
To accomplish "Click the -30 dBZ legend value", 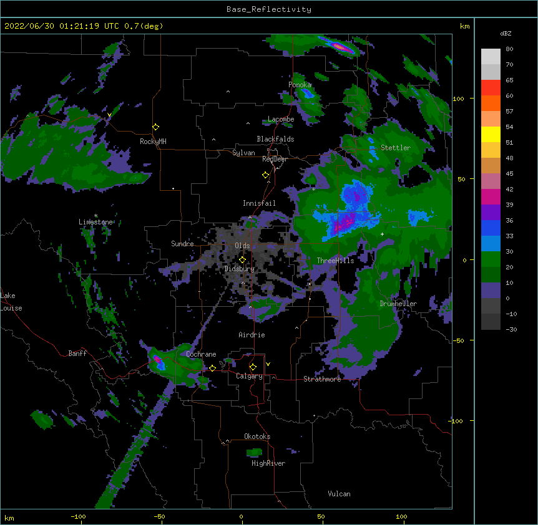I will tap(511, 329).
